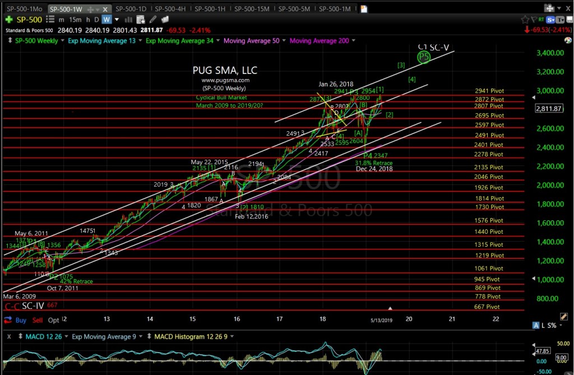Click the 2,811.87 current price label
This screenshot has width=574, height=375.
(x=549, y=108)
